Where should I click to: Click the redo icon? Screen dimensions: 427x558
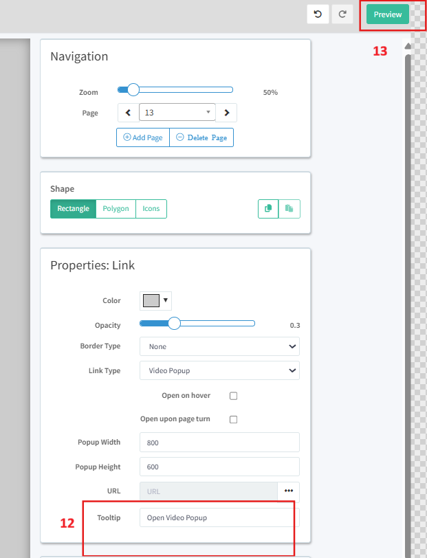click(x=342, y=14)
